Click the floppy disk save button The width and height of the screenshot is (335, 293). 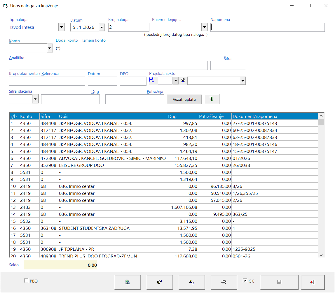click(x=279, y=282)
